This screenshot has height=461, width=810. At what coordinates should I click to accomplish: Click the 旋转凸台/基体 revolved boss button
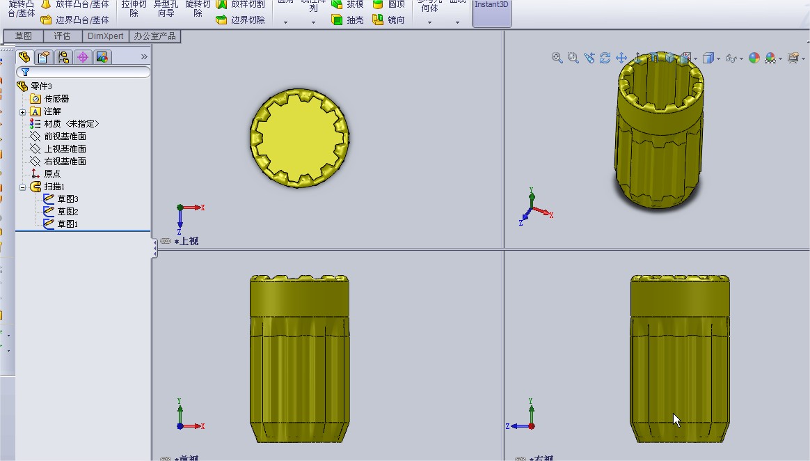(21, 9)
